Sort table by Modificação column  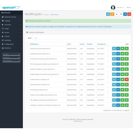point(35,44)
